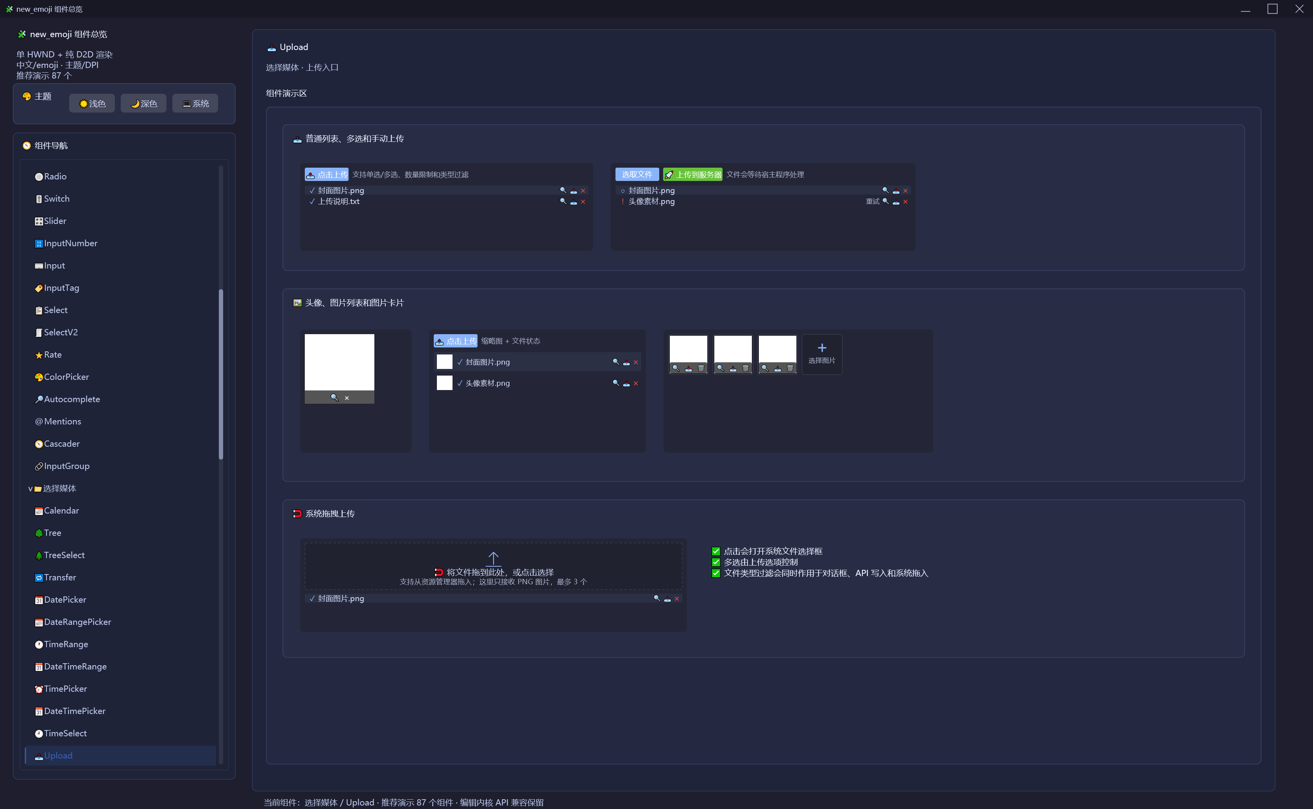
Task: Remove 封面图片.png from the 点击上传 plain list
Action: tap(583, 190)
